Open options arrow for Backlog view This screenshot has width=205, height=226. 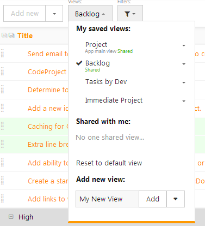(x=184, y=64)
